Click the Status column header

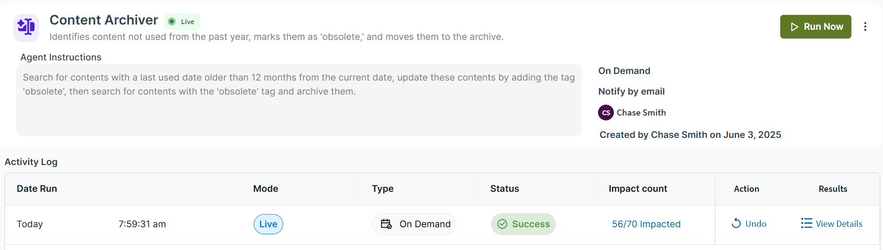pyautogui.click(x=505, y=189)
